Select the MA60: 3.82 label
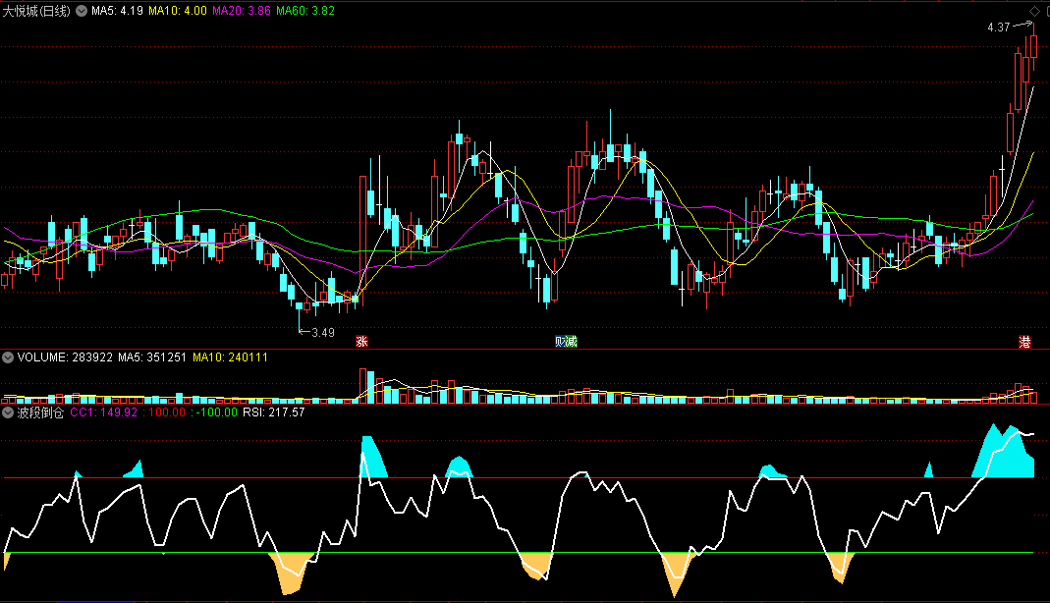1050x603 pixels. 305,11
